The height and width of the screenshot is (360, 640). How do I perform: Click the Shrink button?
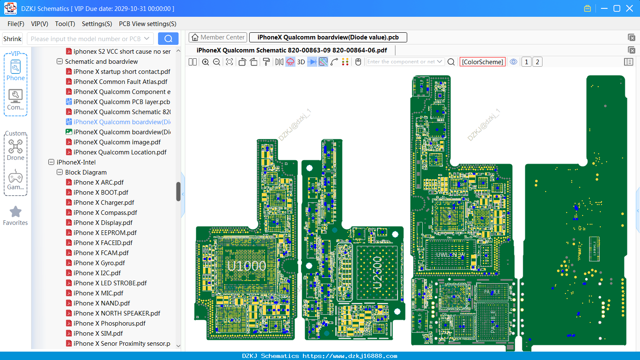tap(13, 39)
